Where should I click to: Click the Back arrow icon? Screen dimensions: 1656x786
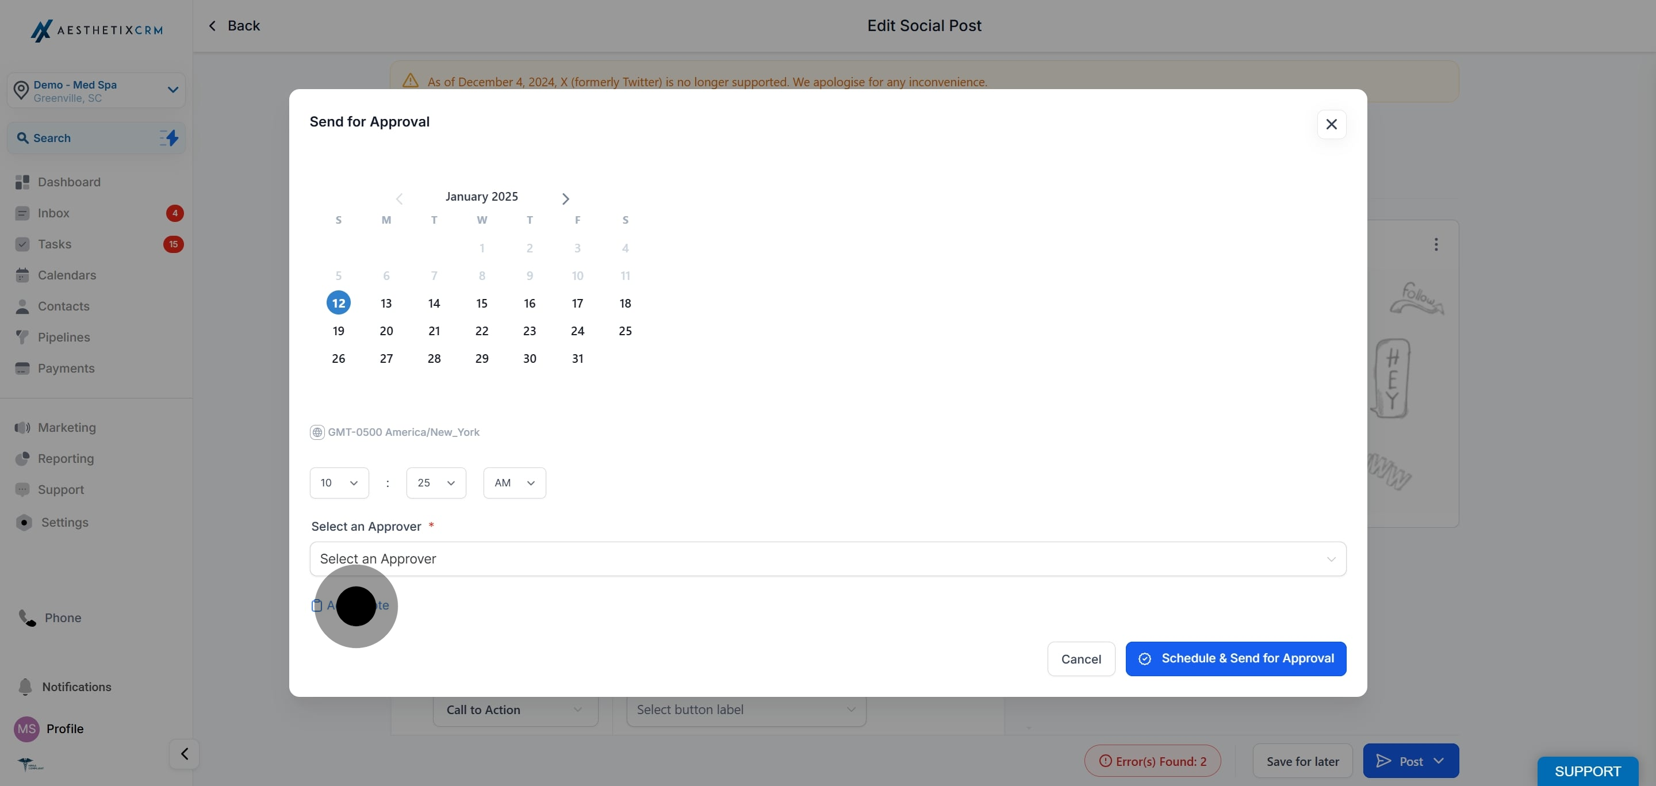[x=212, y=26]
